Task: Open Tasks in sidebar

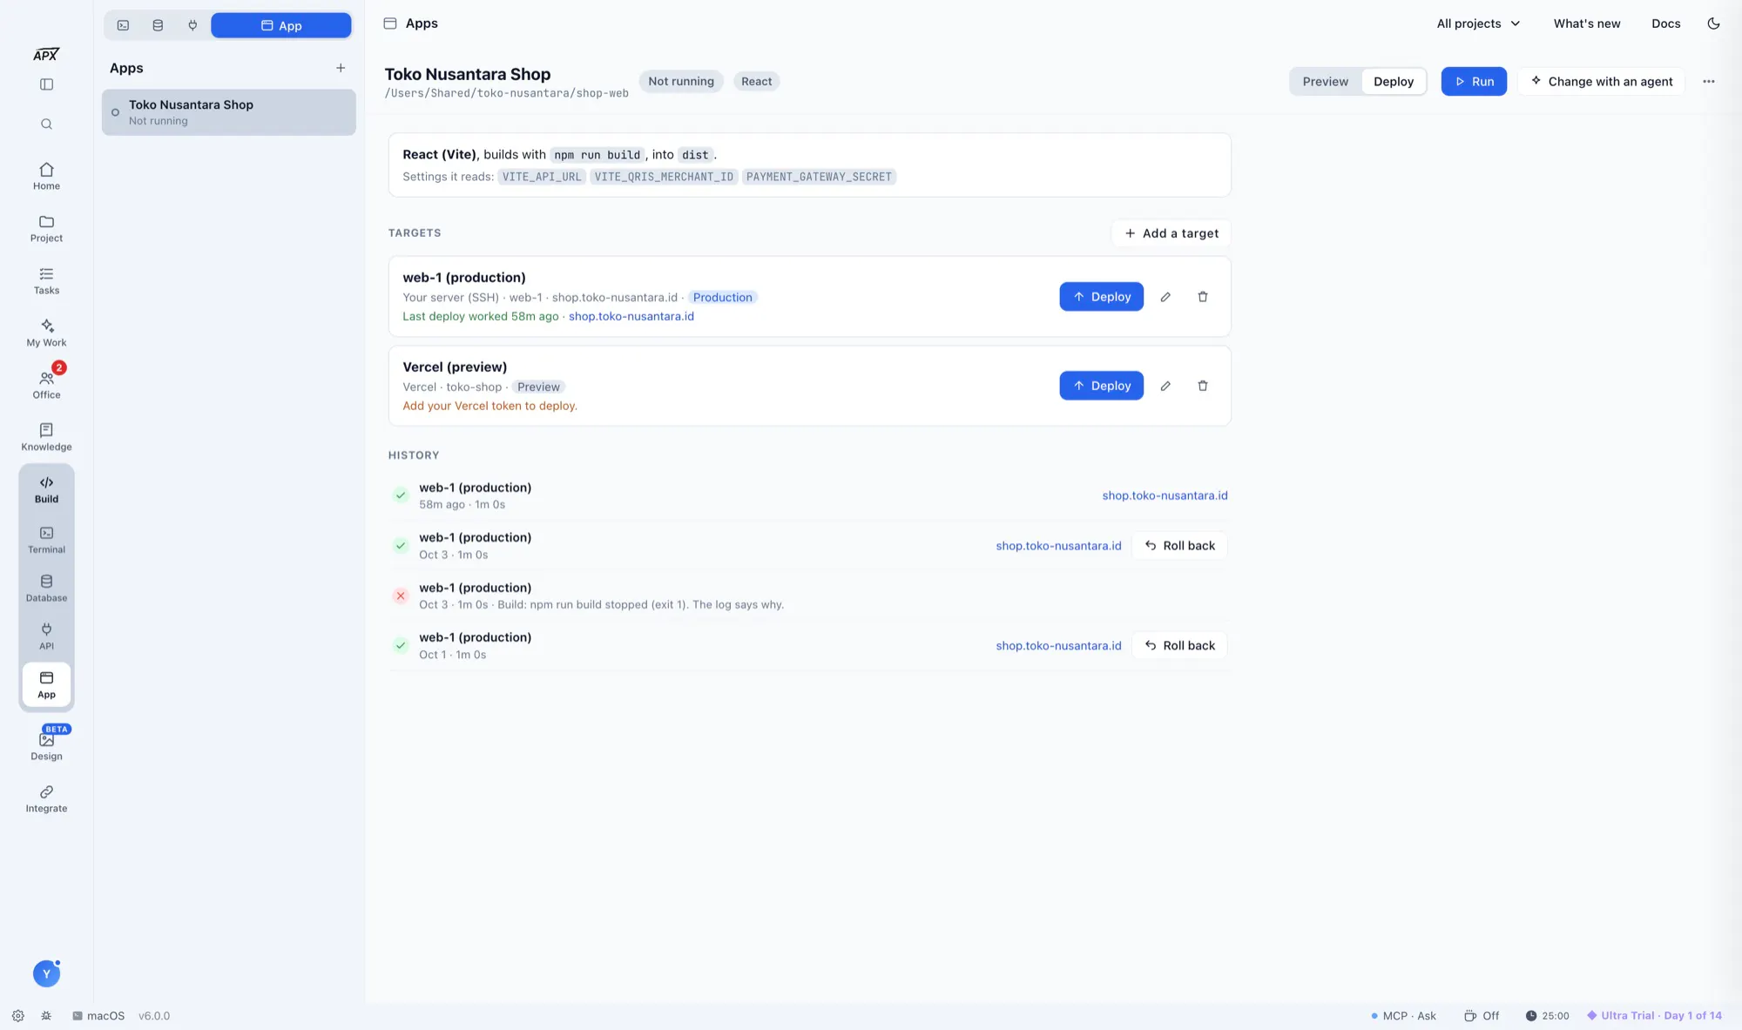Action: [46, 280]
